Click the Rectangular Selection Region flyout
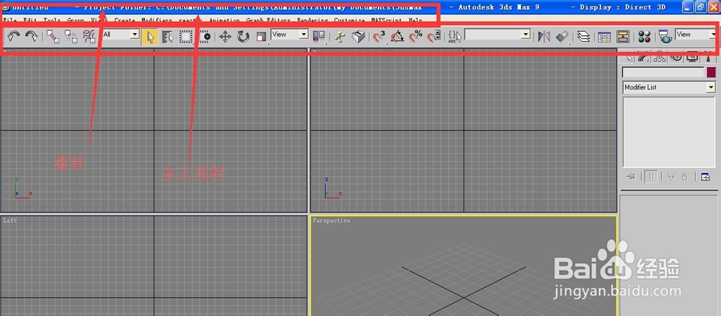 [186, 37]
